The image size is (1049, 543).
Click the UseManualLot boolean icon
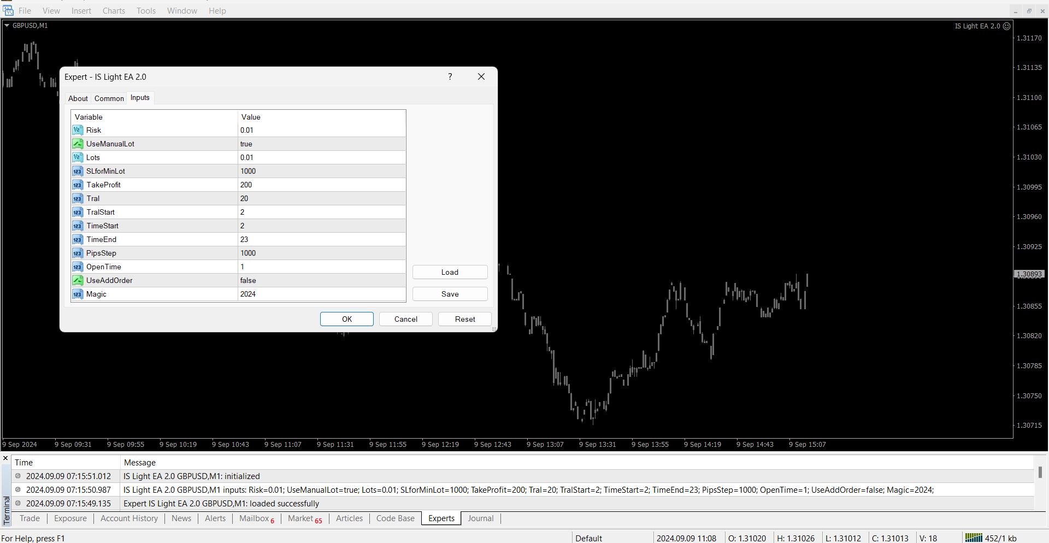(77, 144)
